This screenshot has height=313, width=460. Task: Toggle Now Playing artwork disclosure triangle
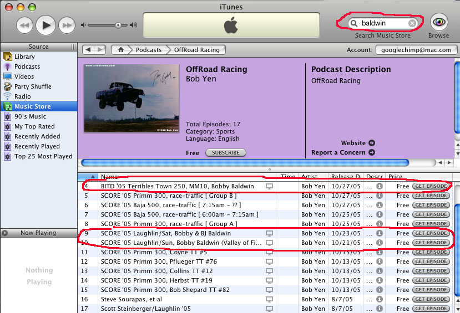4,233
